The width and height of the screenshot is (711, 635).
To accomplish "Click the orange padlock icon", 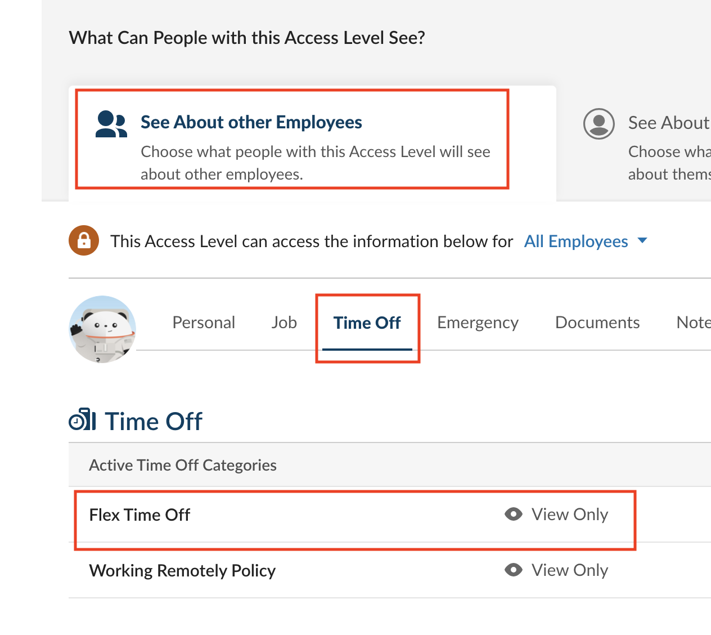I will click(x=84, y=240).
